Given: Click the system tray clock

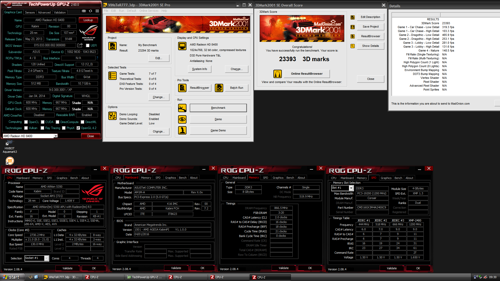Looking at the screenshot, I should pyautogui.click(x=493, y=277).
